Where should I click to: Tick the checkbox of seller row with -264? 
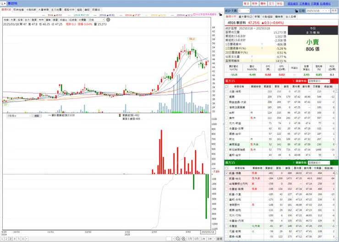[x=226, y=179]
